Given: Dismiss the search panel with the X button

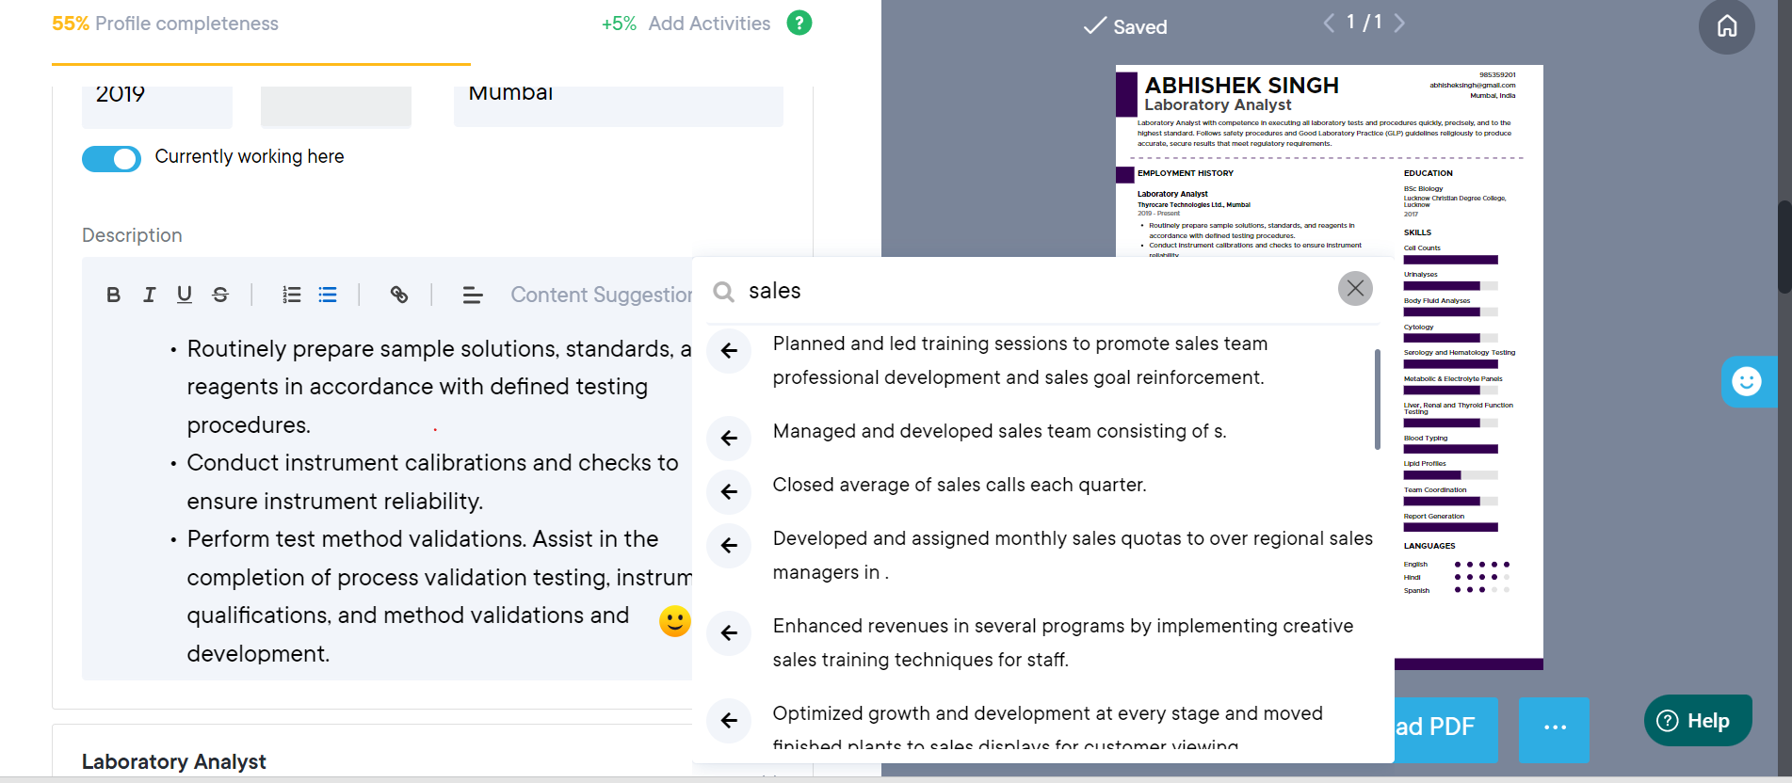Looking at the screenshot, I should point(1355,288).
